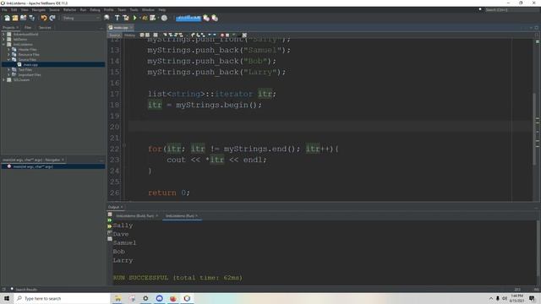Open File Explorer from the taskbar
The width and height of the screenshot is (541, 304).
tap(117, 298)
